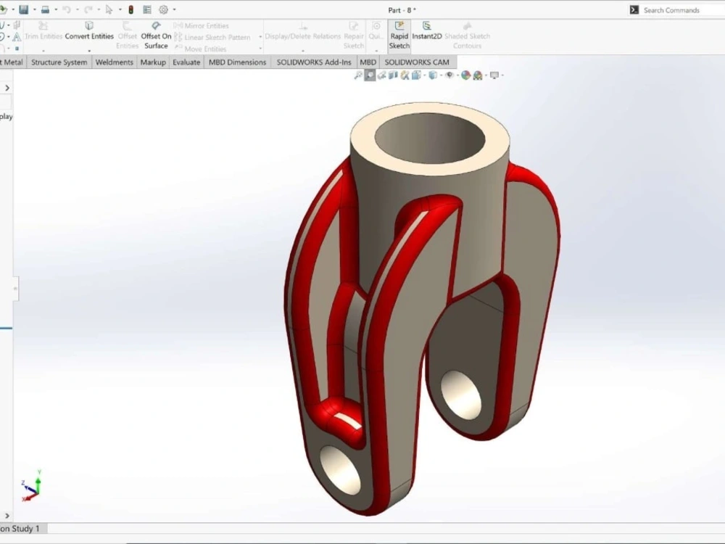Viewport: 725px width, 544px height.
Task: Click the Rebuild traffic light icon
Action: [x=130, y=9]
